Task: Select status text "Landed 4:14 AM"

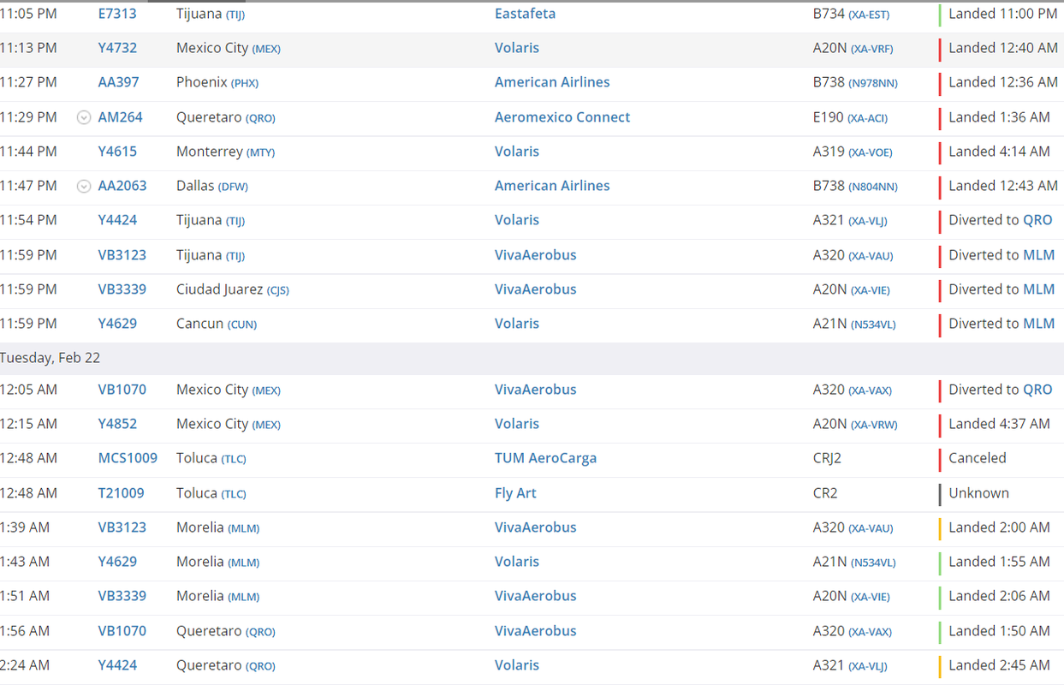Action: (x=999, y=152)
